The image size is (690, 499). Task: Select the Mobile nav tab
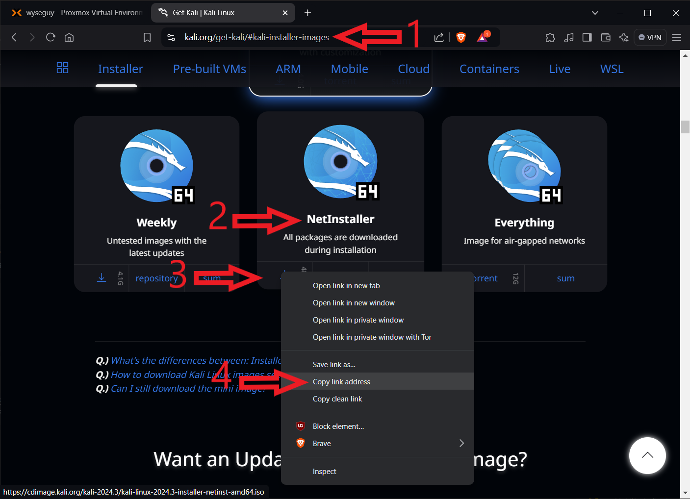(350, 69)
